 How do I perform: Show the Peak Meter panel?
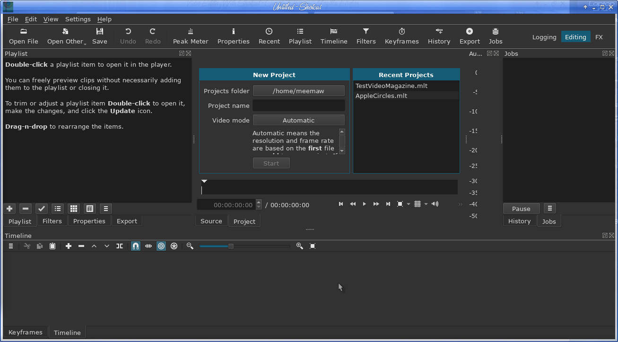(191, 36)
